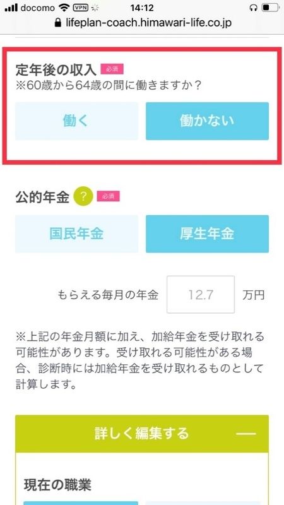Tap the Wi-Fi icon in status bar
The height and width of the screenshot is (505, 284).
pyautogui.click(x=65, y=8)
